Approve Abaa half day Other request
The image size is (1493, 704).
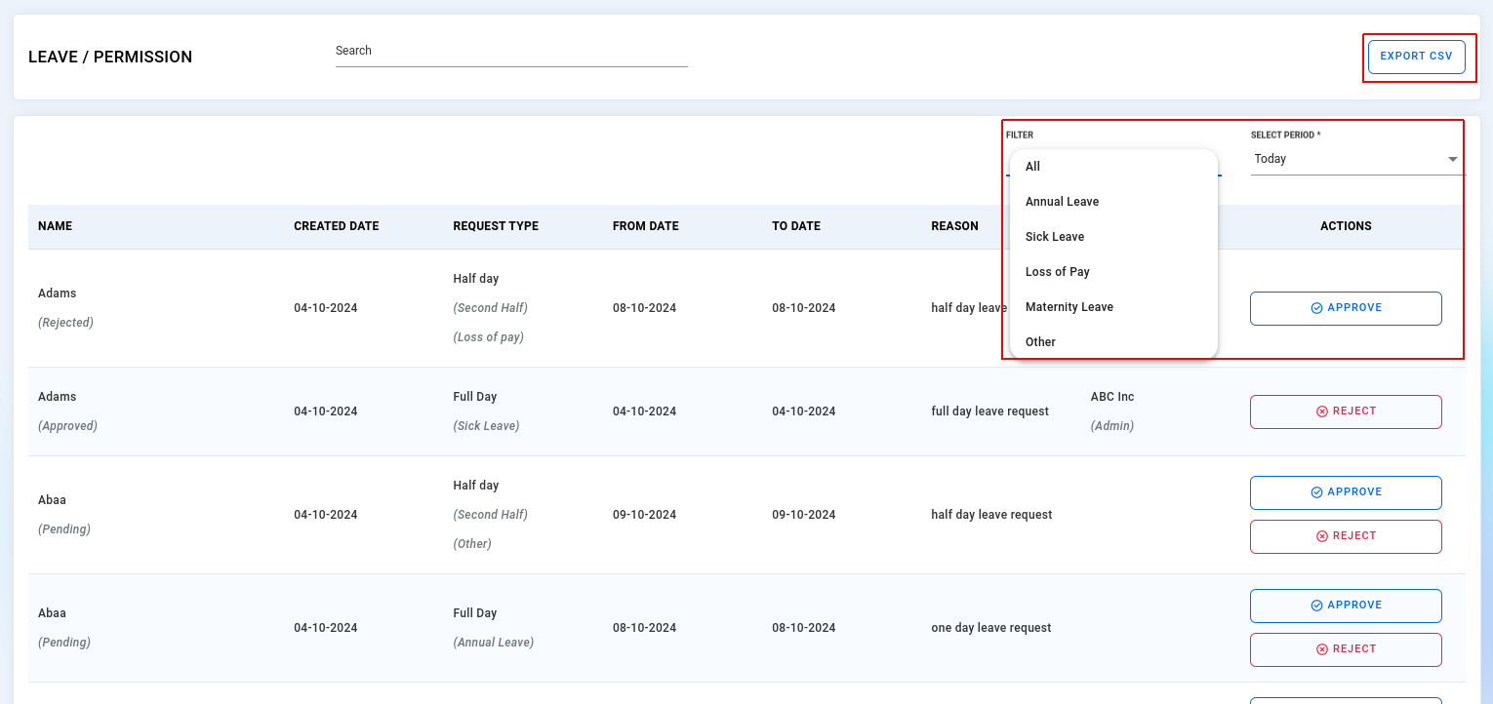click(x=1346, y=492)
